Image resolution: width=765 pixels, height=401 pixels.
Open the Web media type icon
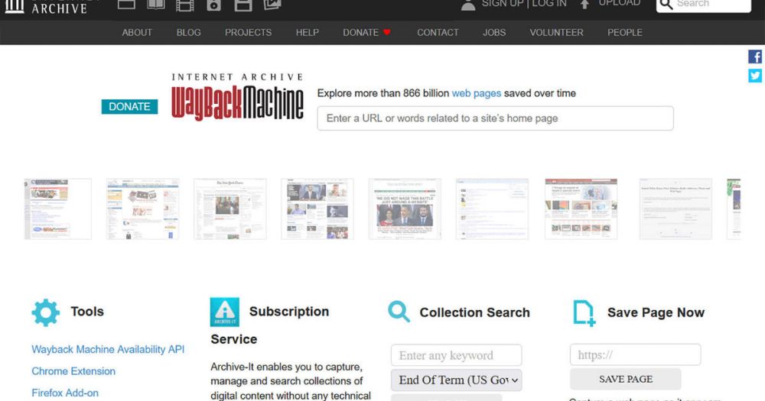click(126, 5)
